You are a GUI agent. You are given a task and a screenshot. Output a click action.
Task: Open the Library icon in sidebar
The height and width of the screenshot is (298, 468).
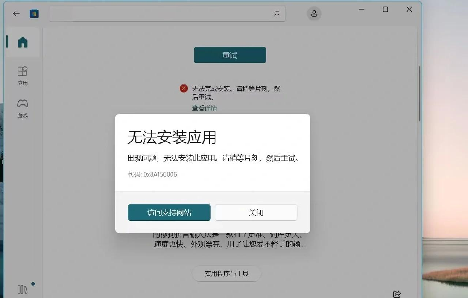pos(23,289)
